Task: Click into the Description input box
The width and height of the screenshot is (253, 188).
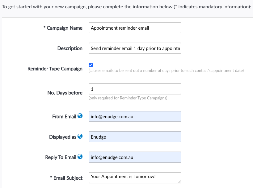Action: pos(135,48)
